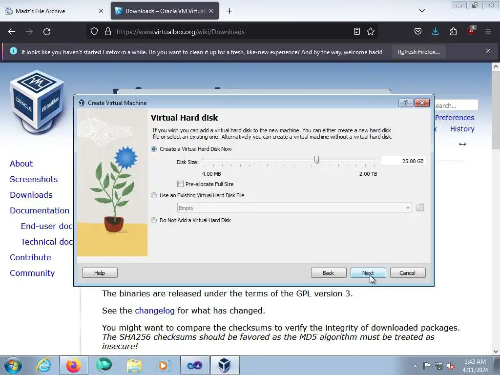Close the Madz's File Archive tab
This screenshot has width=500, height=375.
click(x=101, y=11)
